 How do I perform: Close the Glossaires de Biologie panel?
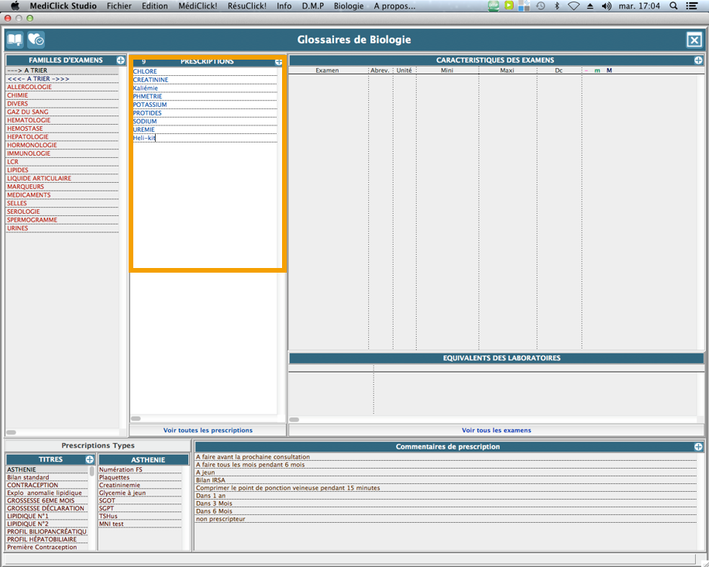point(694,40)
